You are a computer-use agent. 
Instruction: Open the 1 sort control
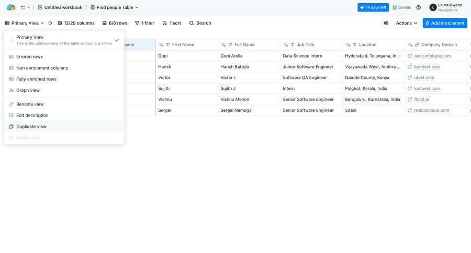click(x=172, y=23)
